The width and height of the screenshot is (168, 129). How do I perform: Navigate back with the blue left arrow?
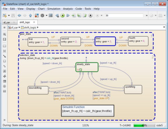tap(19, 15)
